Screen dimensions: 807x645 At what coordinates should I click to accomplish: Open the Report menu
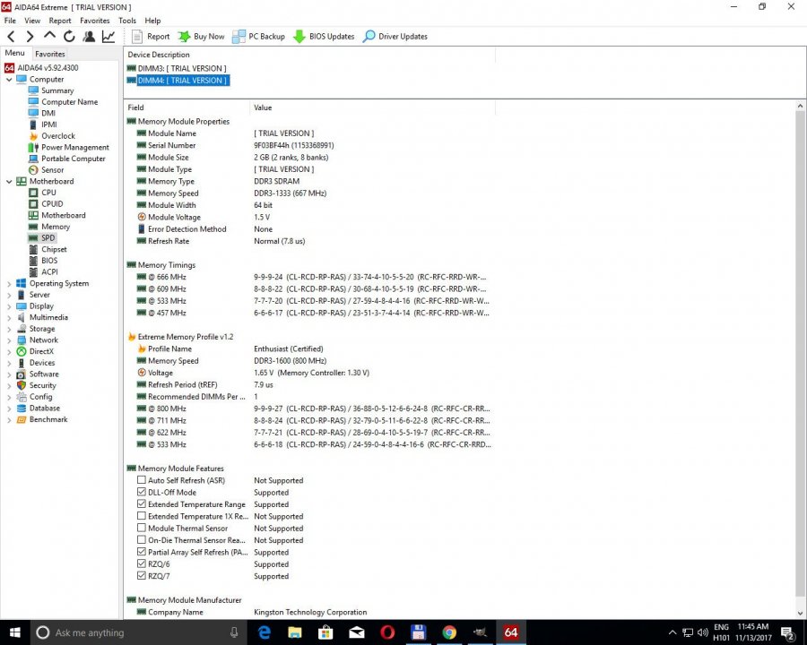tap(60, 21)
